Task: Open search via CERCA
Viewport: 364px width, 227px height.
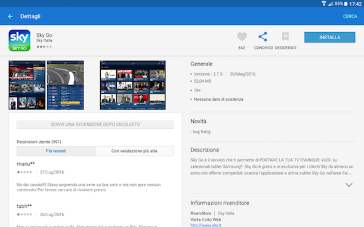Action: coord(350,17)
